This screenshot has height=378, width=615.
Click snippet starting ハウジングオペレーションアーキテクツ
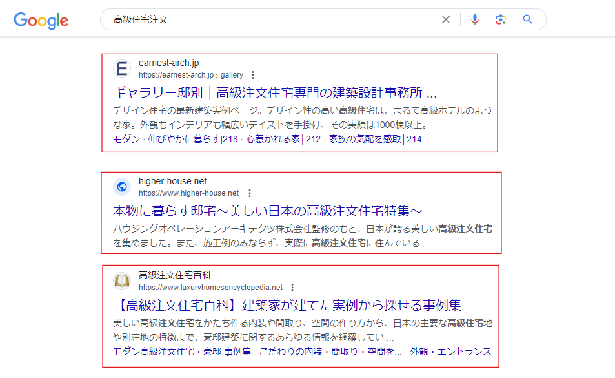[303, 235]
